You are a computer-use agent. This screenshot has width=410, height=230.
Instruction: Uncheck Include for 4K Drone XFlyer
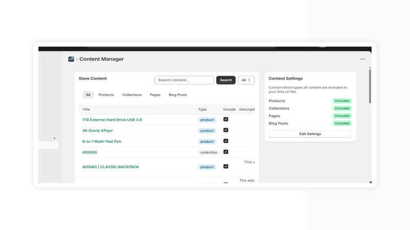point(225,130)
